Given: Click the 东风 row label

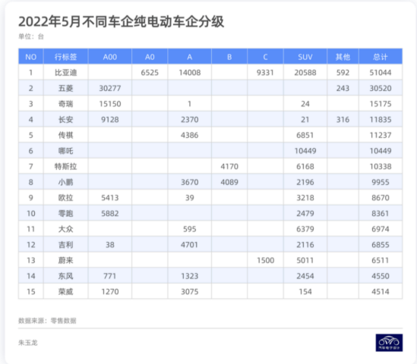Looking at the screenshot, I should [65, 276].
